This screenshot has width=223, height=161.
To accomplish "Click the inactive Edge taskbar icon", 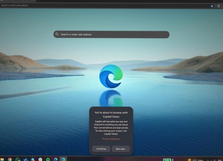I will 55,159.
